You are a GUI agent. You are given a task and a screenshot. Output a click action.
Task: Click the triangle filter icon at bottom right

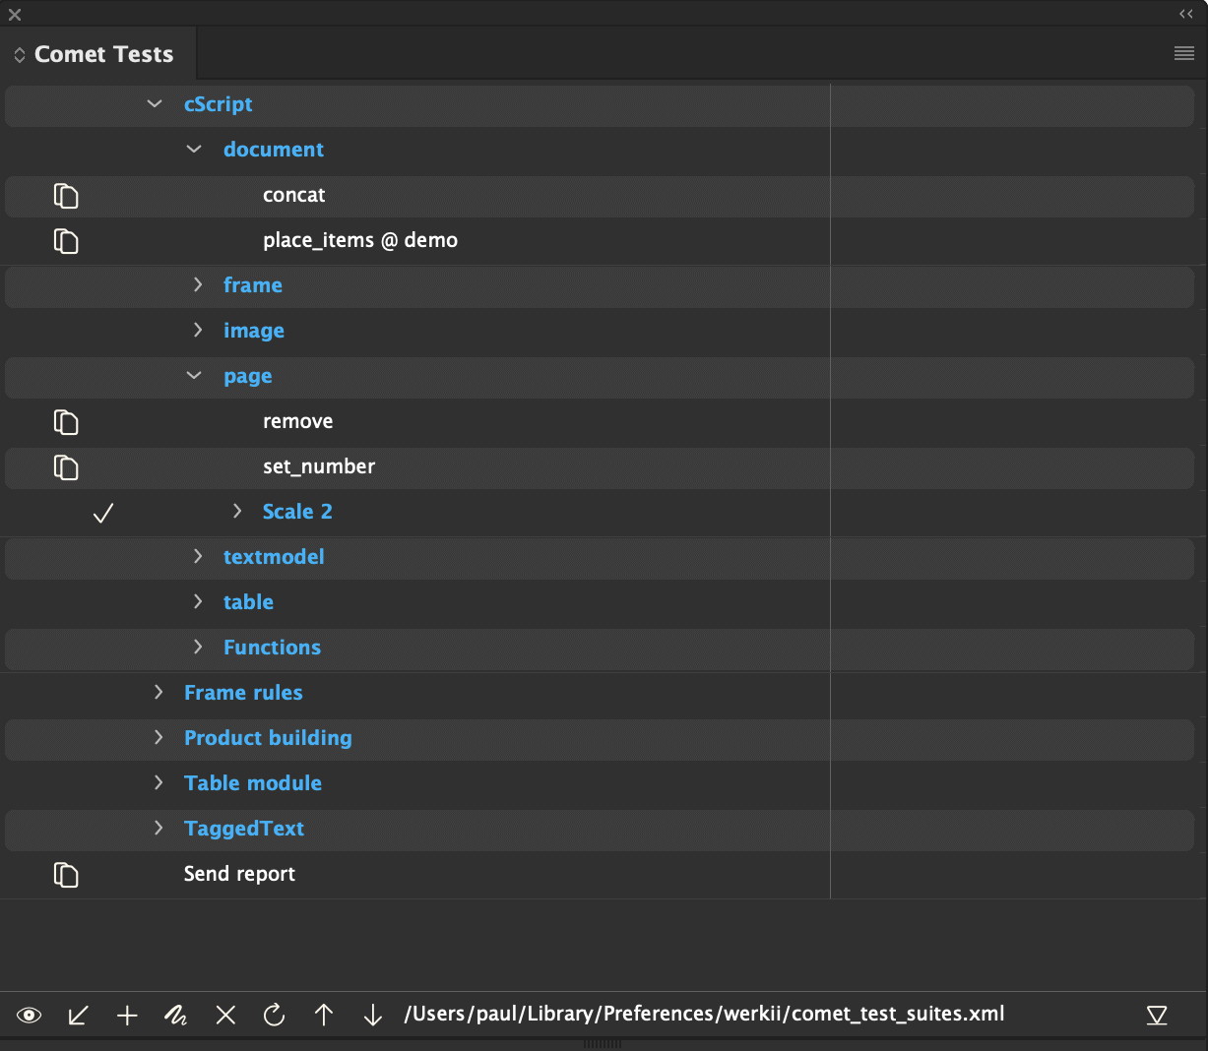coord(1157,1015)
